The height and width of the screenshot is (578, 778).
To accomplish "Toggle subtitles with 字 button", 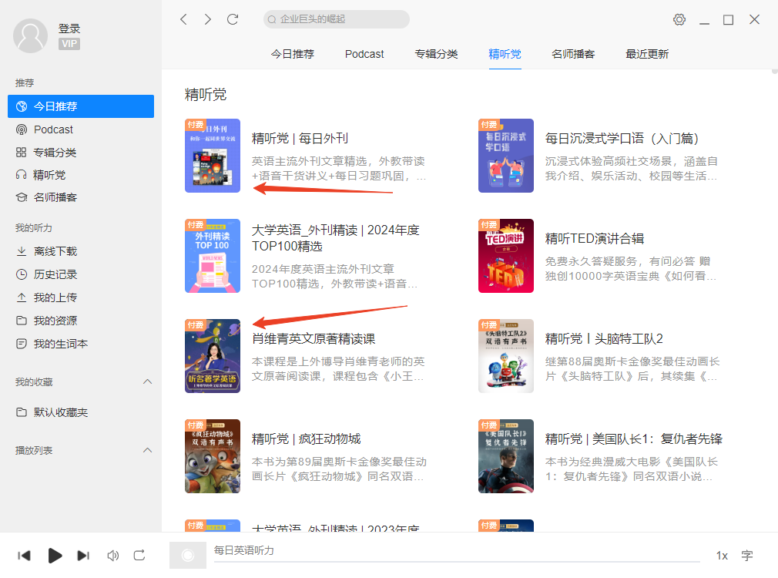I will pos(747,556).
